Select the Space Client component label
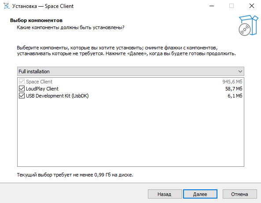 tap(39, 82)
